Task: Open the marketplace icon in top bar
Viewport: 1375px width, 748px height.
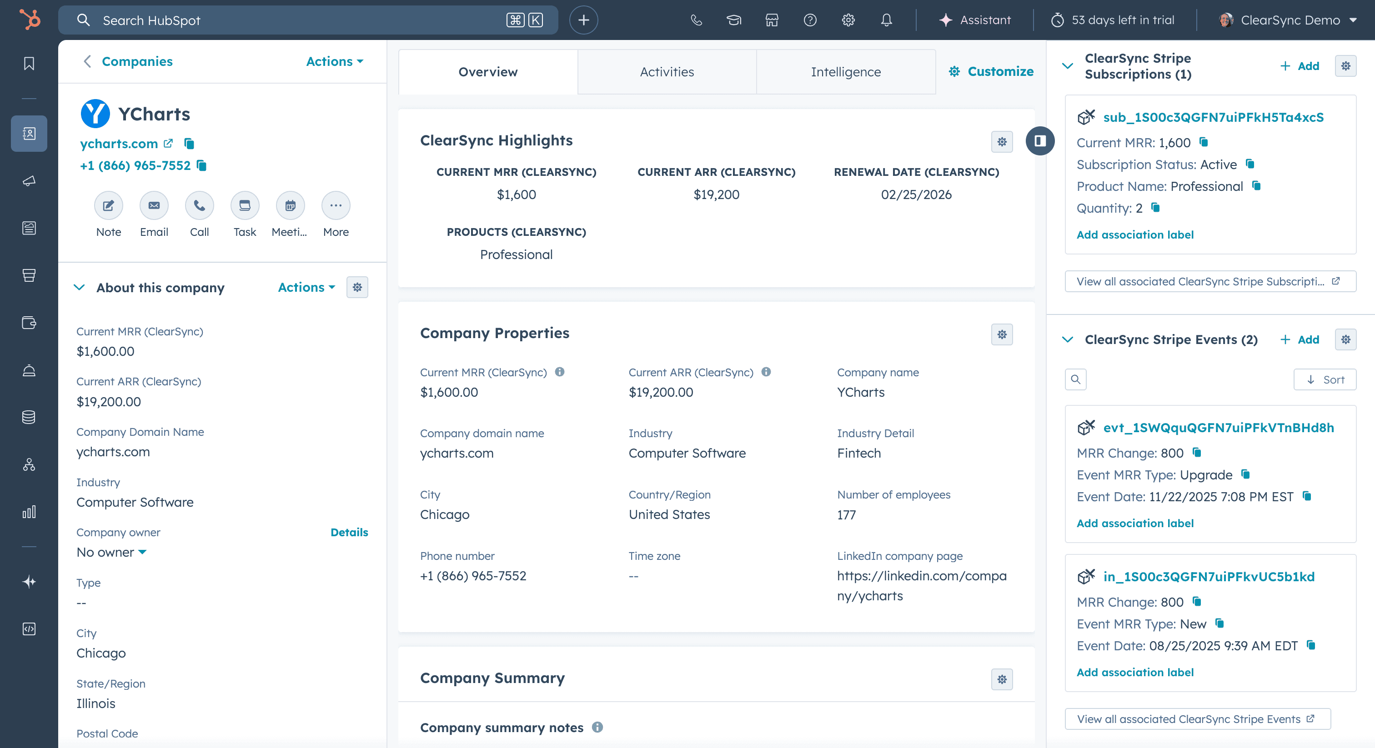Action: point(772,20)
